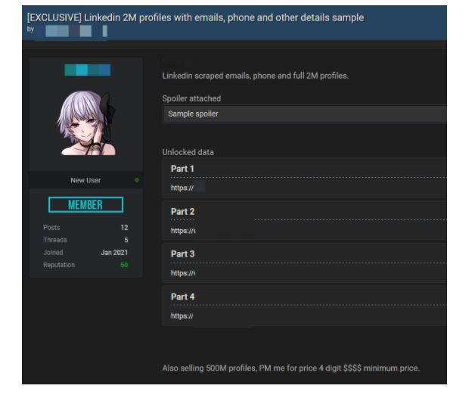472x398 pixels.
Task: Click the 'Unlocked data' label
Action: point(188,152)
